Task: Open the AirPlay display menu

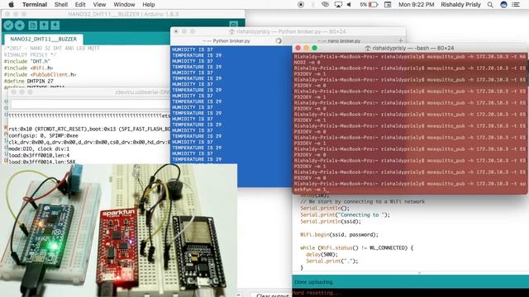Action: pyautogui.click(x=338, y=5)
